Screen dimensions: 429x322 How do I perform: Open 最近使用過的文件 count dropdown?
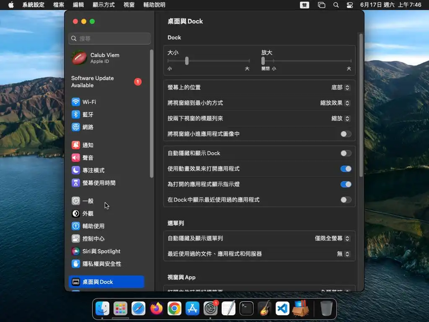tap(343, 254)
